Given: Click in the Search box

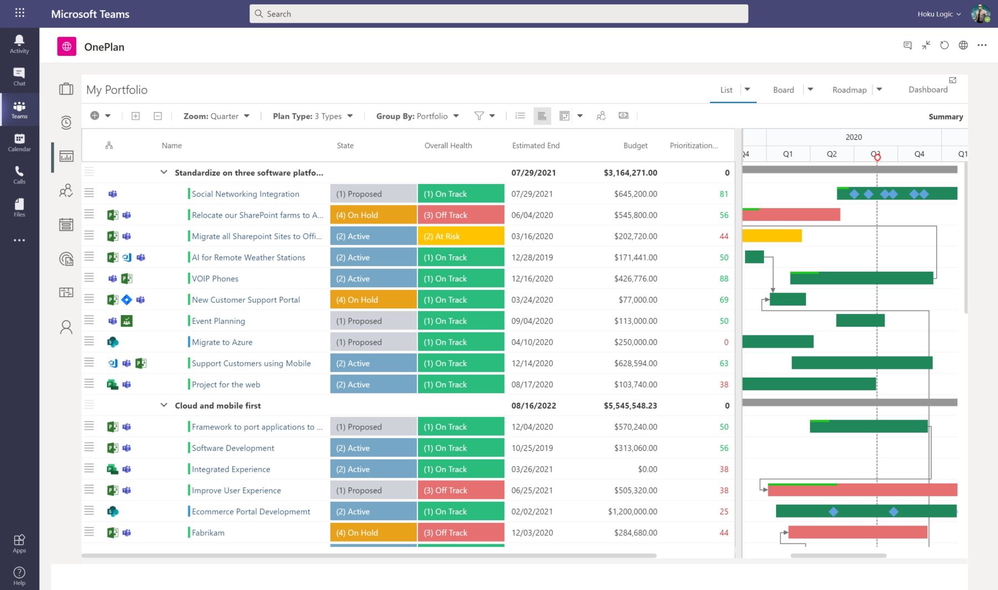Looking at the screenshot, I should [x=498, y=14].
